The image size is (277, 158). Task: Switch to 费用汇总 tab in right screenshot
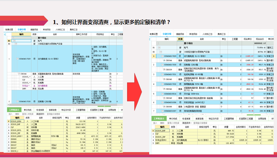click(221, 34)
